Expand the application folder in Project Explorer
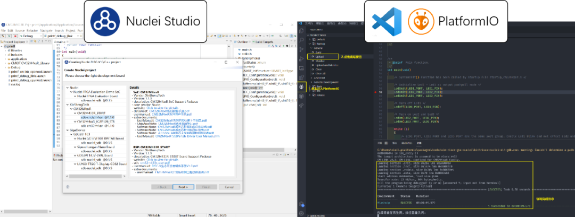 [5, 59]
